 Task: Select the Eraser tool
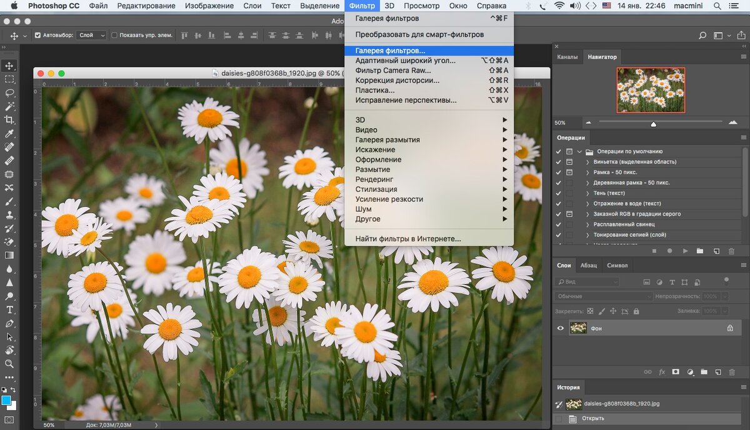(x=9, y=241)
